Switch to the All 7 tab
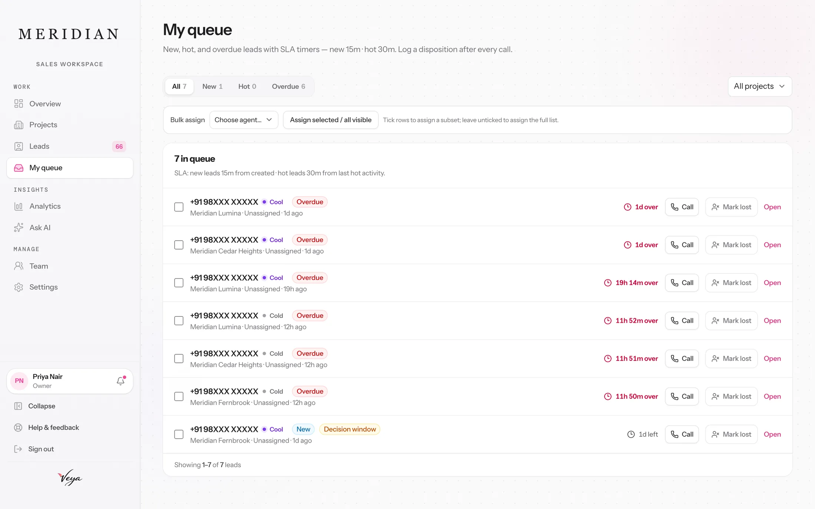 179,86
